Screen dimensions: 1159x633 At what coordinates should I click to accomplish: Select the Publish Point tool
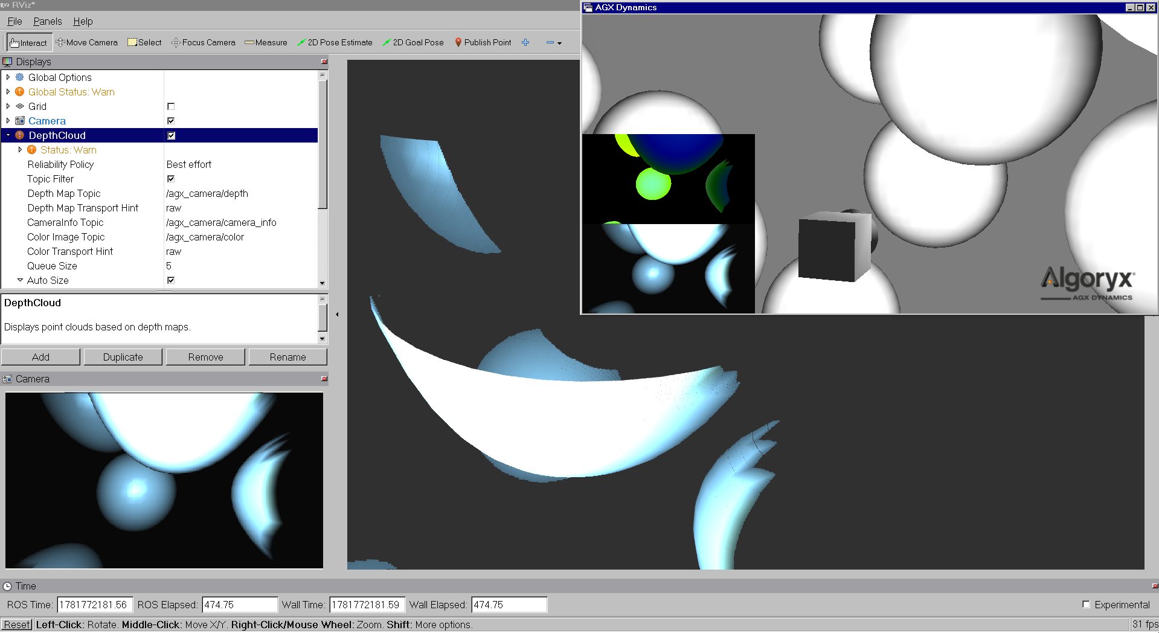coord(483,43)
